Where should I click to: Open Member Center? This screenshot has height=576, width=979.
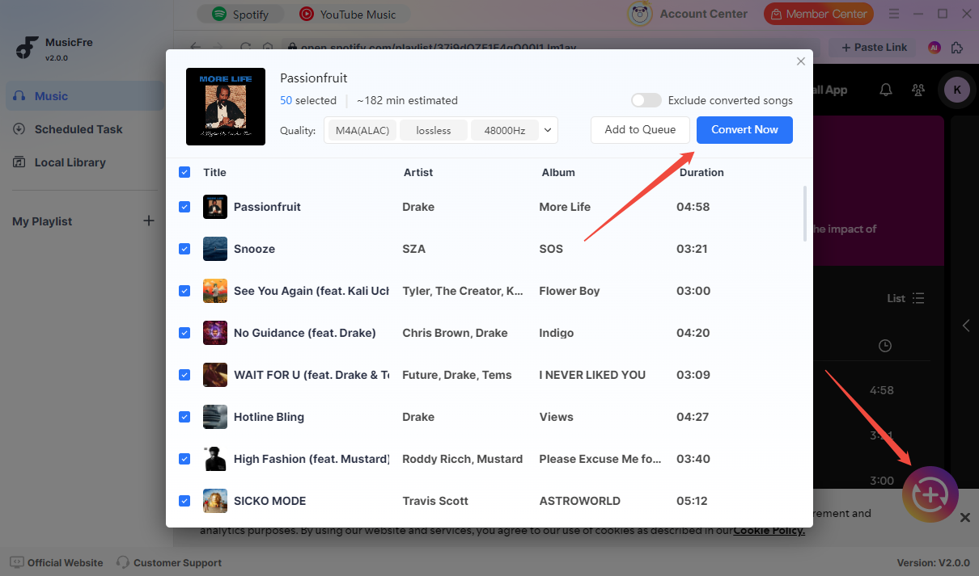tap(819, 14)
